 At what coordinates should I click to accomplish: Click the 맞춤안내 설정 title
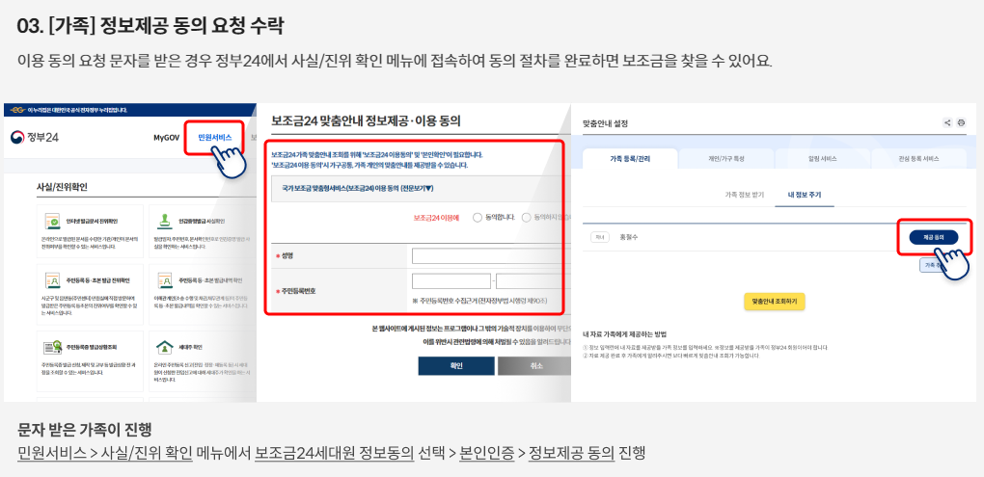coord(605,123)
